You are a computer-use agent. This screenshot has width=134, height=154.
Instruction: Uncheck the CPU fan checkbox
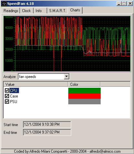point(7,90)
